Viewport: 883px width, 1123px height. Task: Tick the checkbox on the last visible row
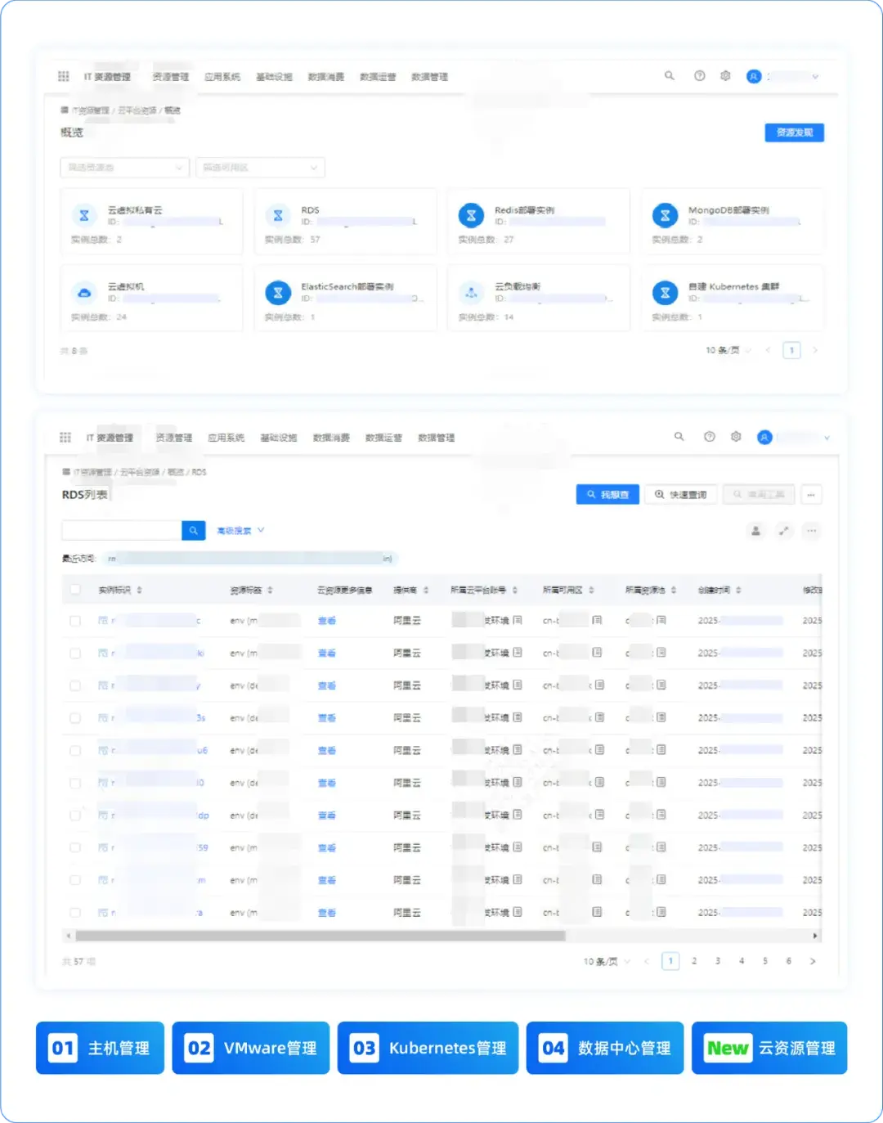[x=74, y=912]
